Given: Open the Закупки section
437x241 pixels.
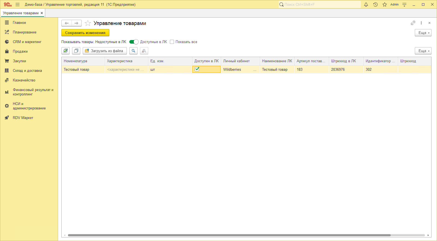Looking at the screenshot, I should (x=19, y=61).
